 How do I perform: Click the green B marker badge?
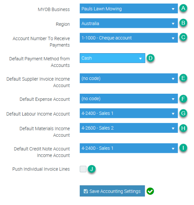[x=183, y=23]
